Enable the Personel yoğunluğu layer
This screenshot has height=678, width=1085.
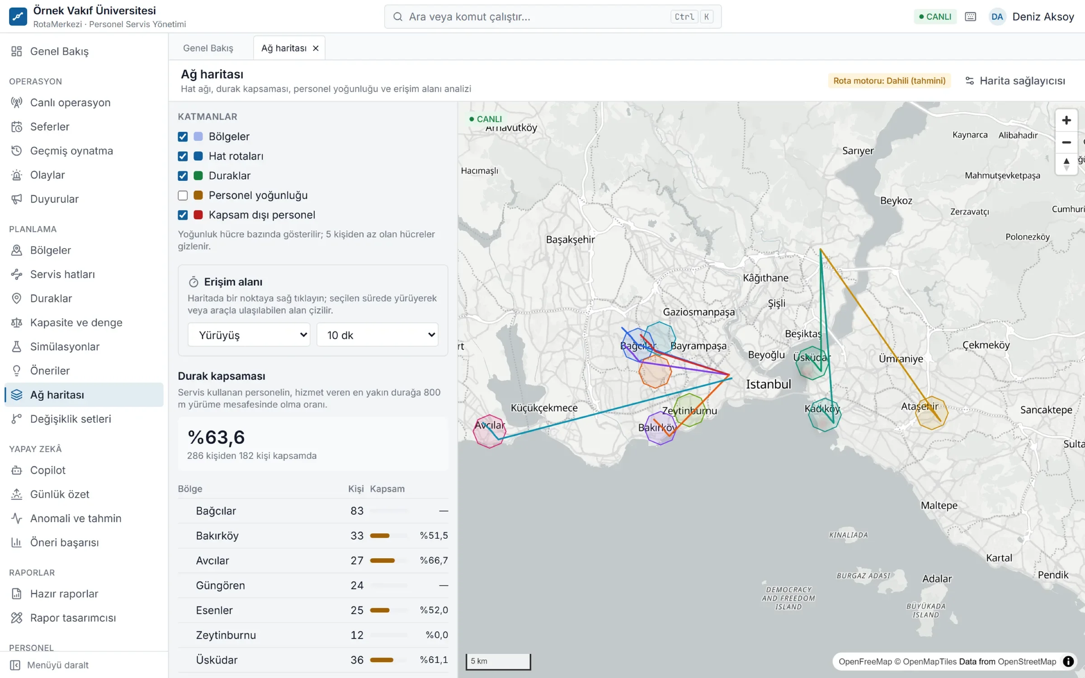[x=183, y=195]
